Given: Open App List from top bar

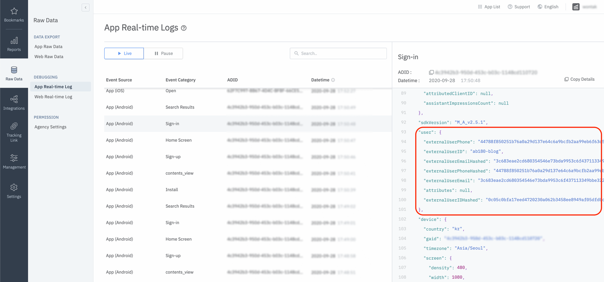Looking at the screenshot, I should click(x=489, y=7).
